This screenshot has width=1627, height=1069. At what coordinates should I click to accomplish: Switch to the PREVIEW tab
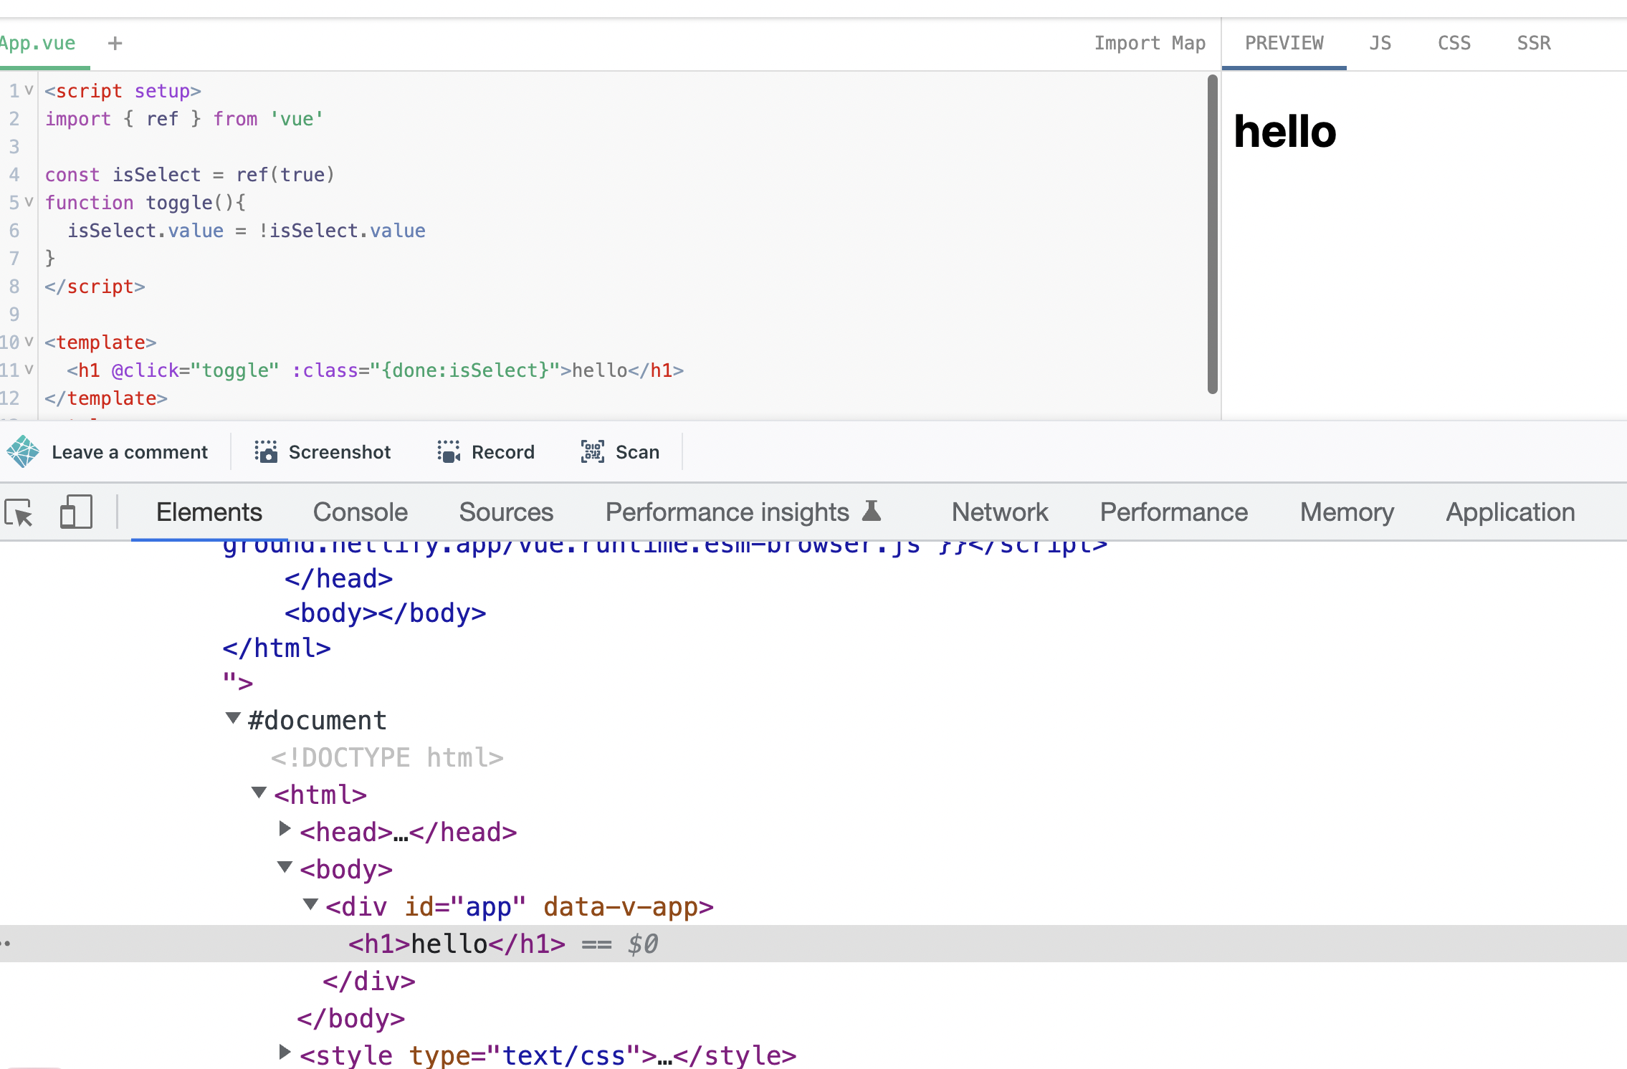tap(1284, 44)
